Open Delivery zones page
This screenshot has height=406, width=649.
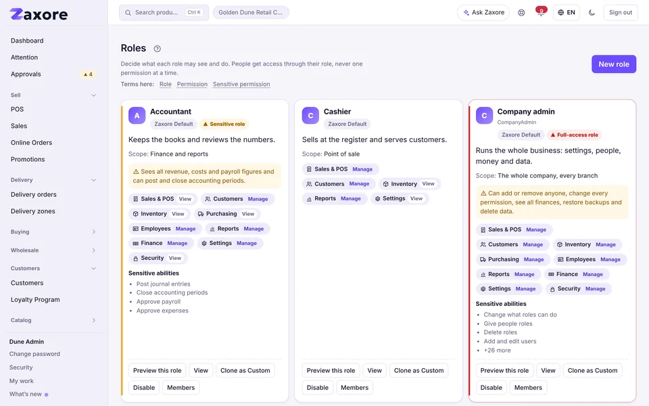32,211
